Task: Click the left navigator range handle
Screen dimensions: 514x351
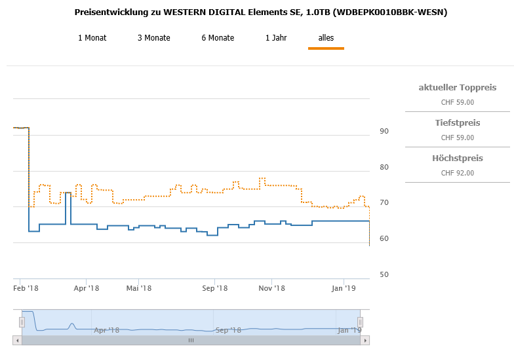Action: coord(22,322)
